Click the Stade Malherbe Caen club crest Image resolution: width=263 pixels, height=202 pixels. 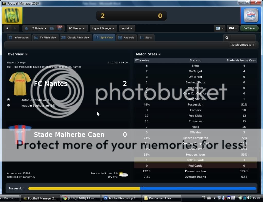251,16
